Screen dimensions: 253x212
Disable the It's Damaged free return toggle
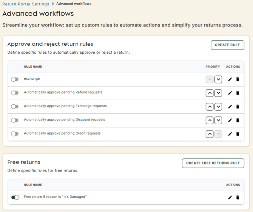click(x=15, y=197)
